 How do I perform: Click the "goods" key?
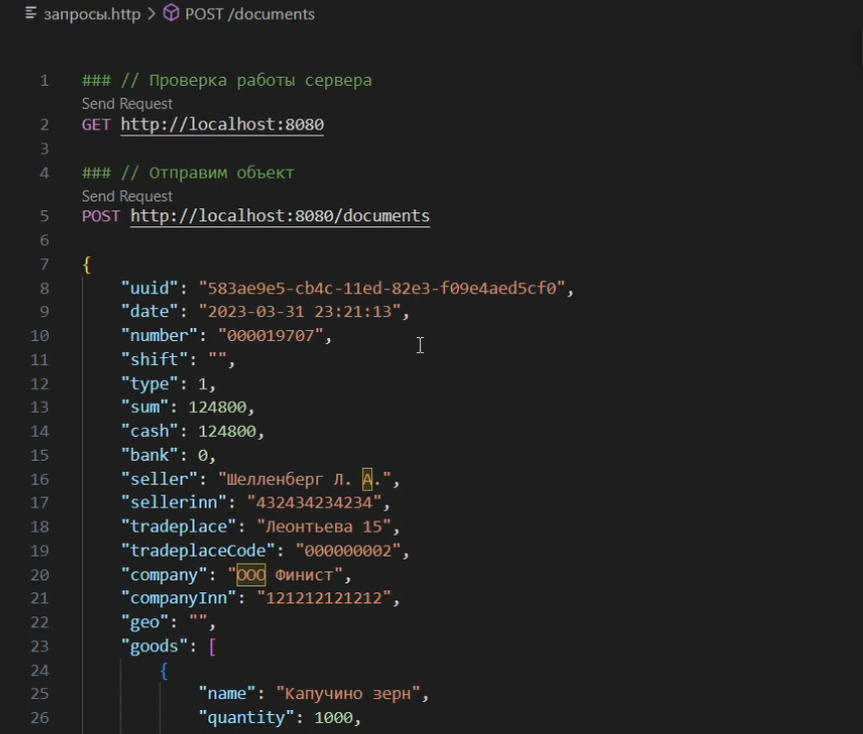click(x=154, y=646)
